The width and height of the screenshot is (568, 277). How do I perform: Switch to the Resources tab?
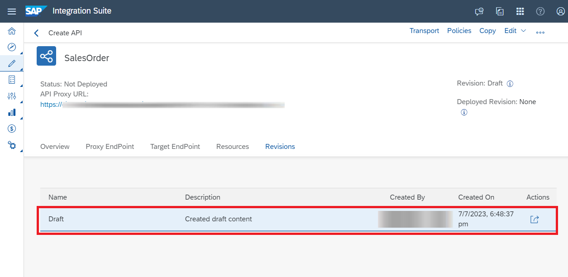coord(233,147)
